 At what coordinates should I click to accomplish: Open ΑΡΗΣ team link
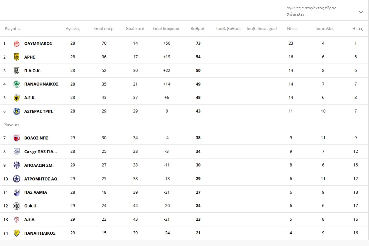point(30,57)
